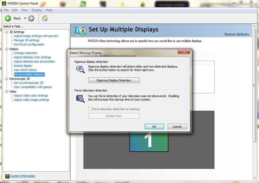The image size is (259, 183).
Task: Click the Set Up Multiple Displays header icon
Action: [80, 31]
